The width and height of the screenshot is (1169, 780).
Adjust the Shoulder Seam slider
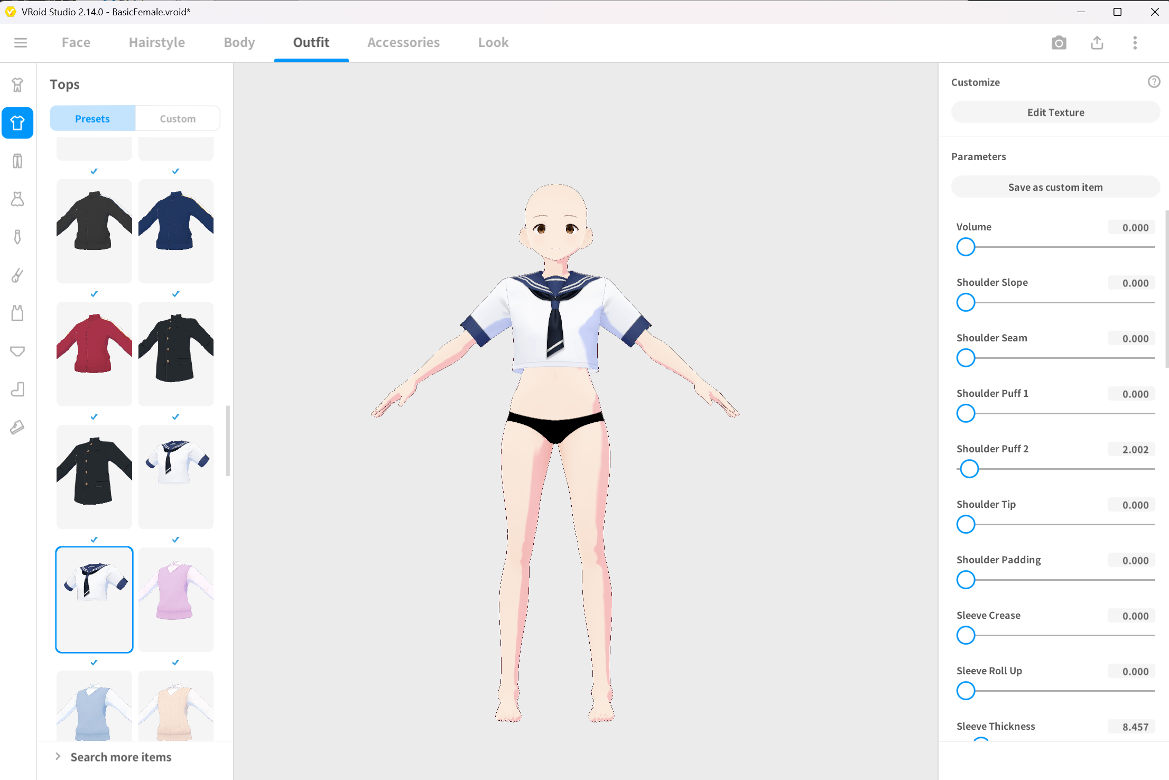coord(966,358)
